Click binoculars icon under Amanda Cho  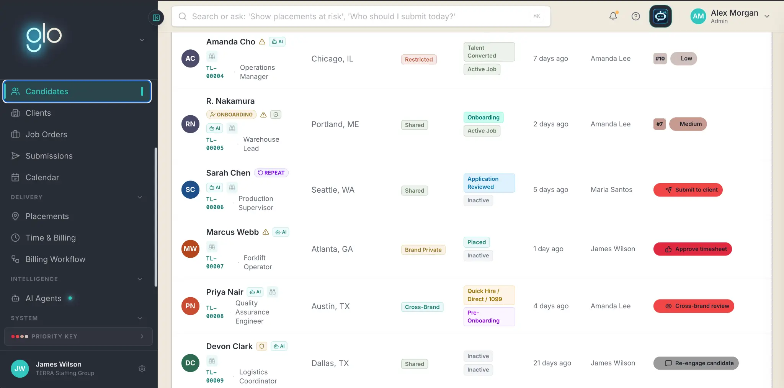click(x=212, y=56)
